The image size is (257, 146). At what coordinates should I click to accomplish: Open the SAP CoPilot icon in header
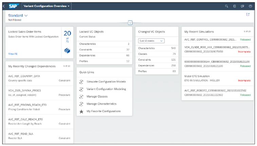click(x=235, y=6)
